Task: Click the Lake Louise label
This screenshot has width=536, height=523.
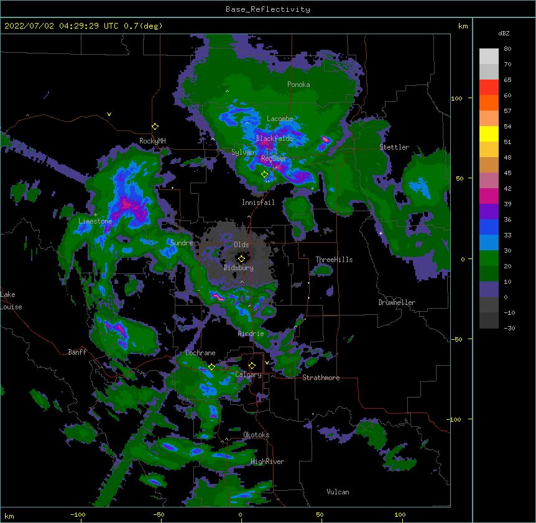Action: point(11,301)
